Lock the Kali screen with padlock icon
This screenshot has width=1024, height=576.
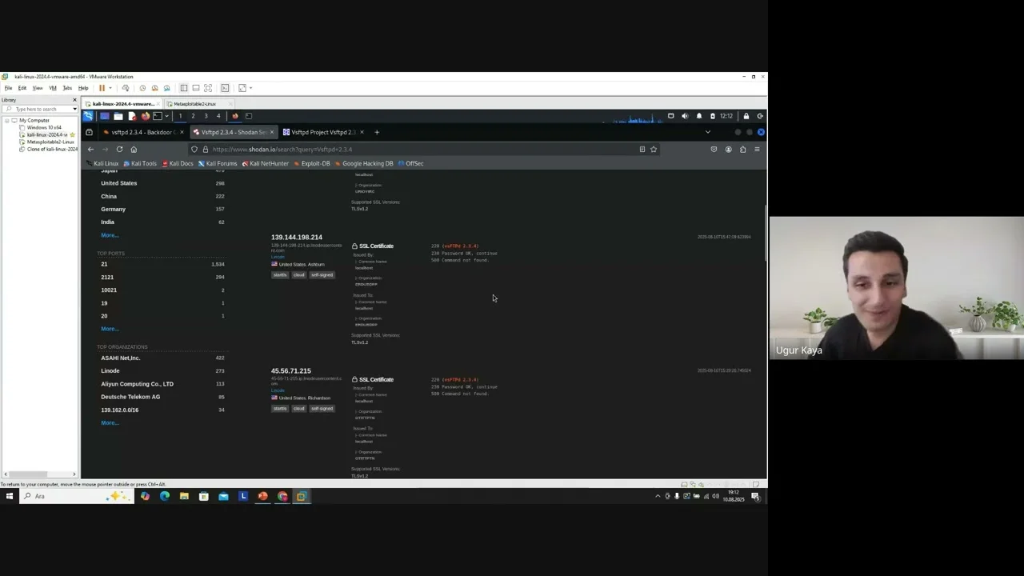tap(746, 116)
